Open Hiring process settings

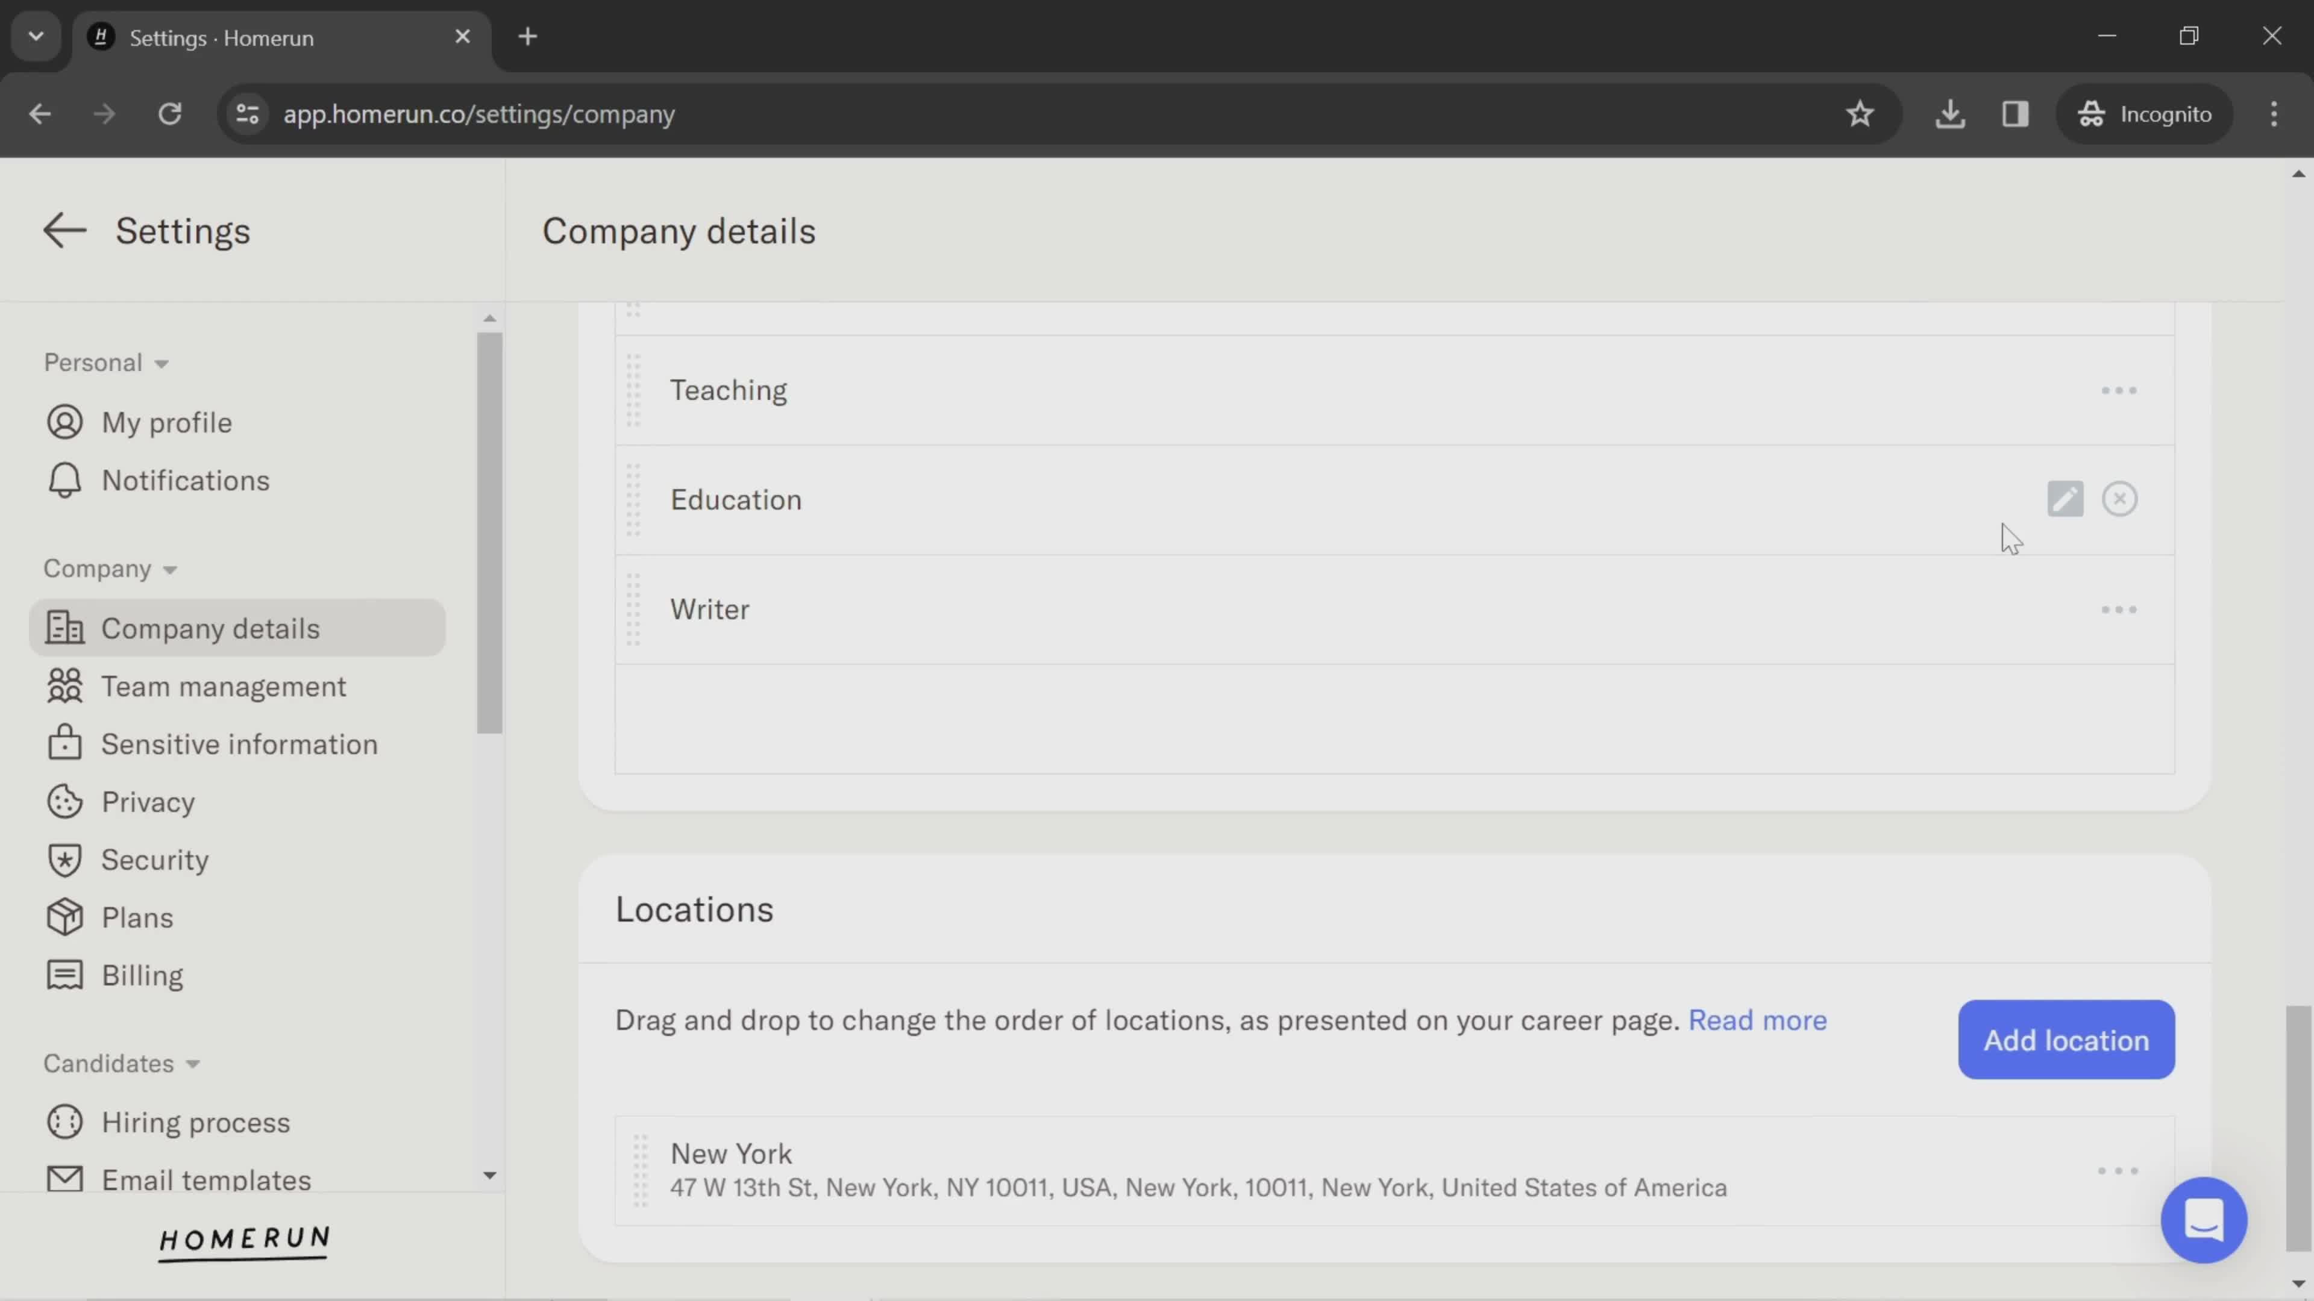pos(196,1122)
